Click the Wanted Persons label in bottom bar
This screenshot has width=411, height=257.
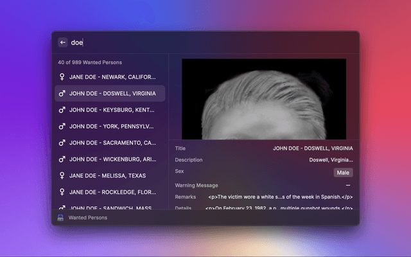coord(88,218)
